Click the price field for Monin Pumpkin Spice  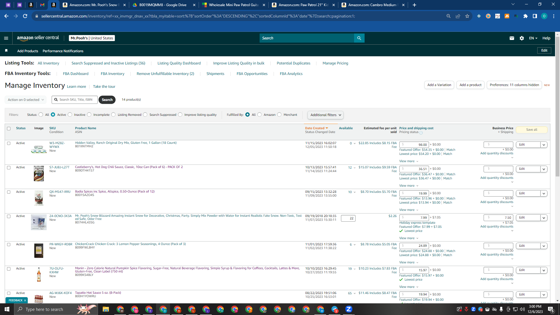[414, 270]
